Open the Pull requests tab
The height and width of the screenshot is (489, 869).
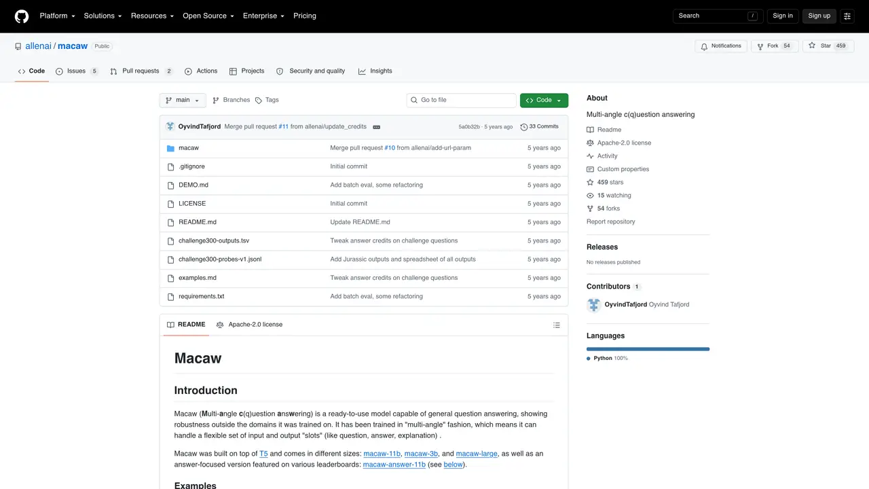(141, 71)
